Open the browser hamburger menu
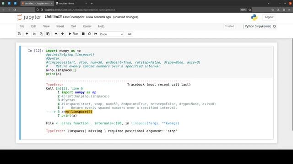Screen dimensions: 293x164 click(289, 10)
